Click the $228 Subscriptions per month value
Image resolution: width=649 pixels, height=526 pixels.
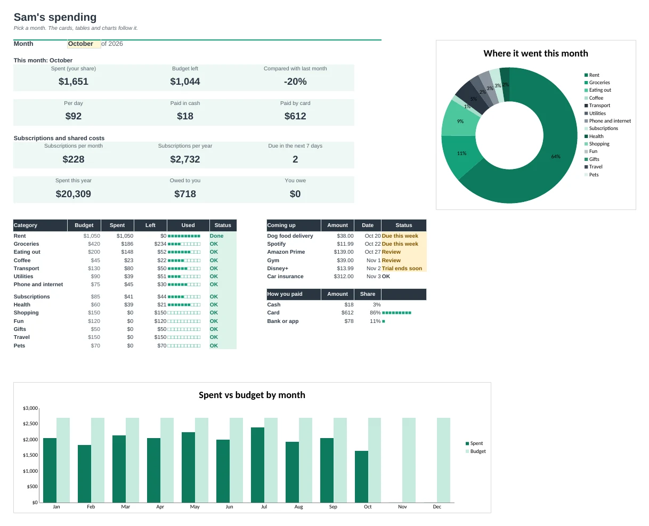click(74, 159)
